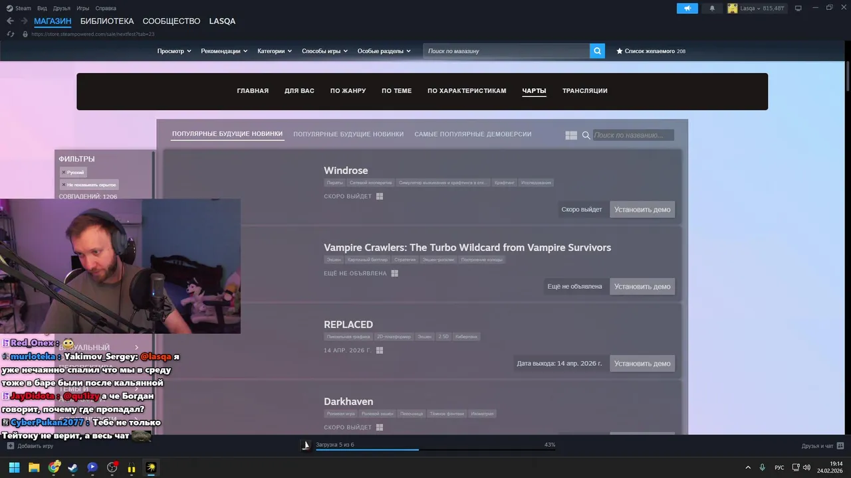Click the plus icon for Add a game
The image size is (851, 478).
10,445
